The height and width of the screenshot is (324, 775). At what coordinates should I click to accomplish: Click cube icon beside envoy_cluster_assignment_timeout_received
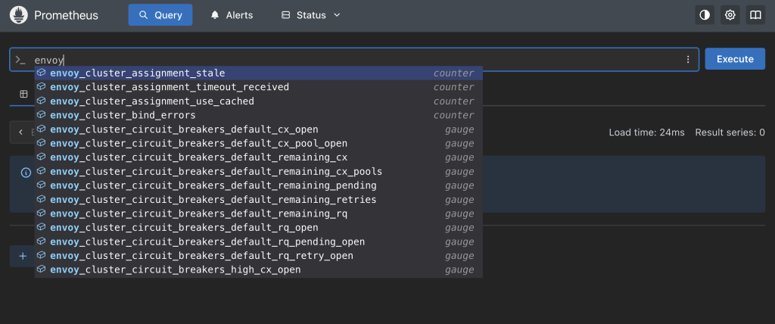click(x=42, y=86)
